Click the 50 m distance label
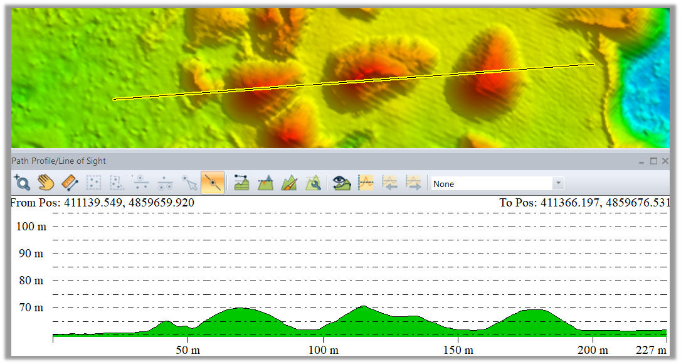The image size is (681, 364). pyautogui.click(x=188, y=350)
